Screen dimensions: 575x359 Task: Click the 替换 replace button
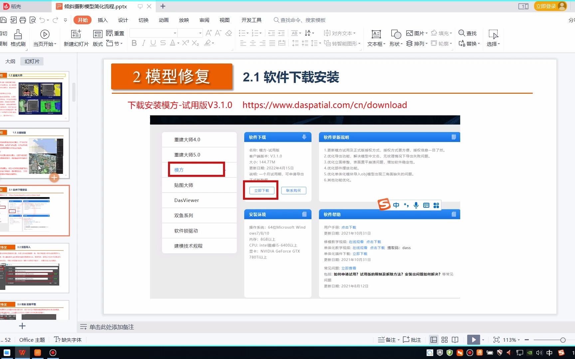coord(469,44)
